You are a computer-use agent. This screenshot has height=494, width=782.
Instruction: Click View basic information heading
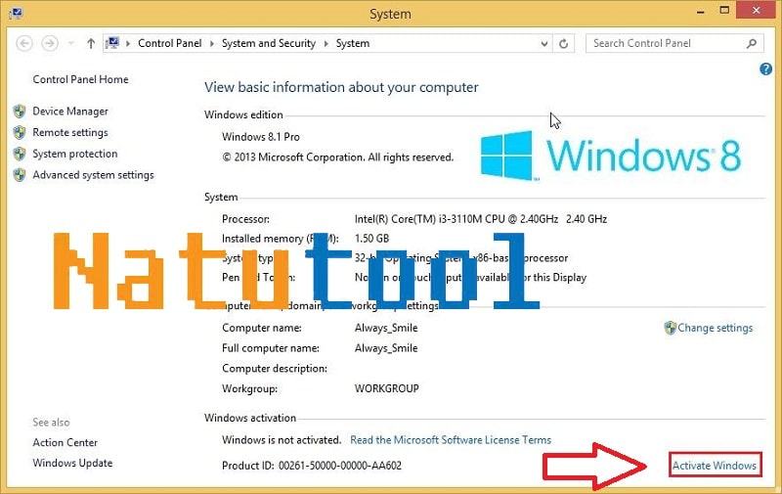coord(341,87)
